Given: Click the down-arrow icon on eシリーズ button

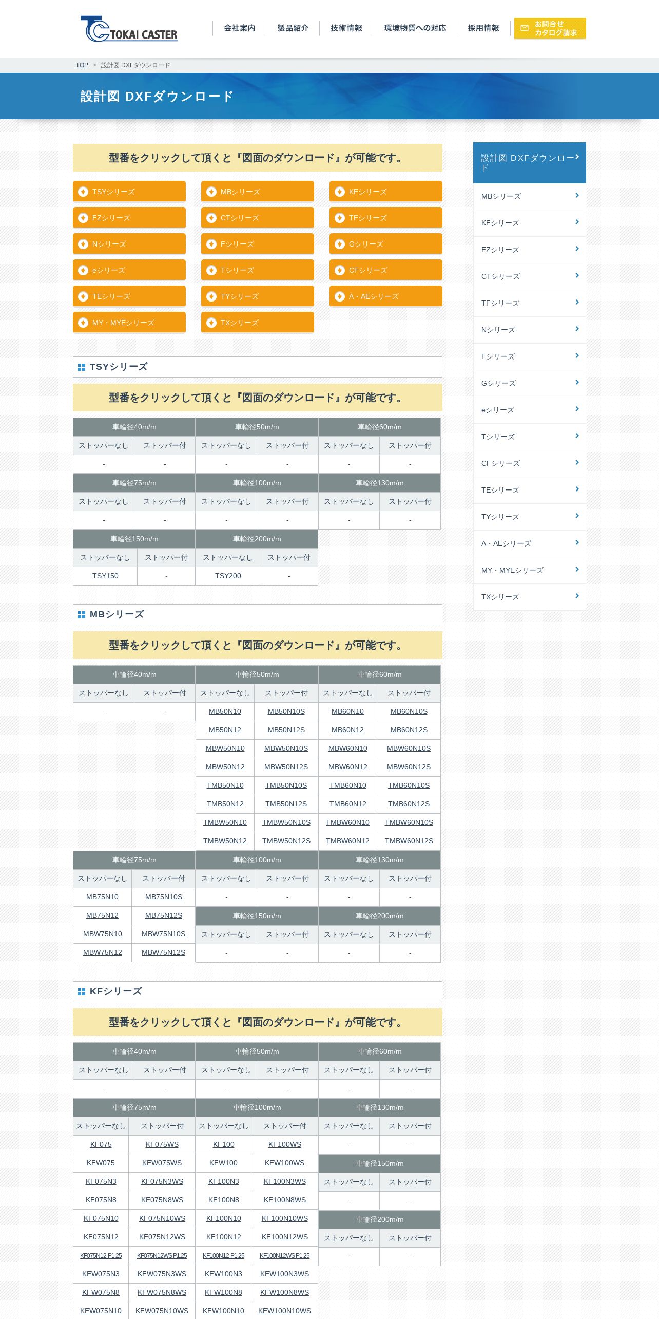Looking at the screenshot, I should pyautogui.click(x=83, y=270).
